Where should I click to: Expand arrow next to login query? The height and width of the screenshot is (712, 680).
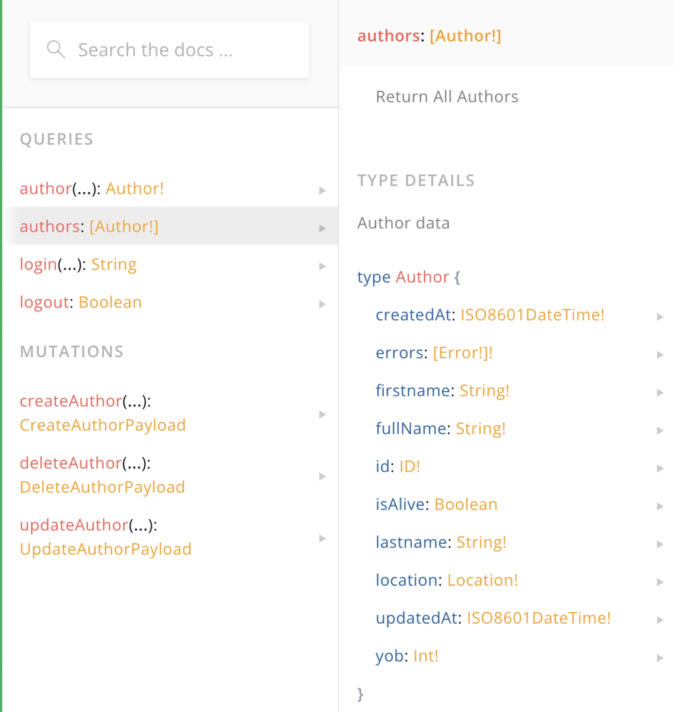[x=322, y=266]
